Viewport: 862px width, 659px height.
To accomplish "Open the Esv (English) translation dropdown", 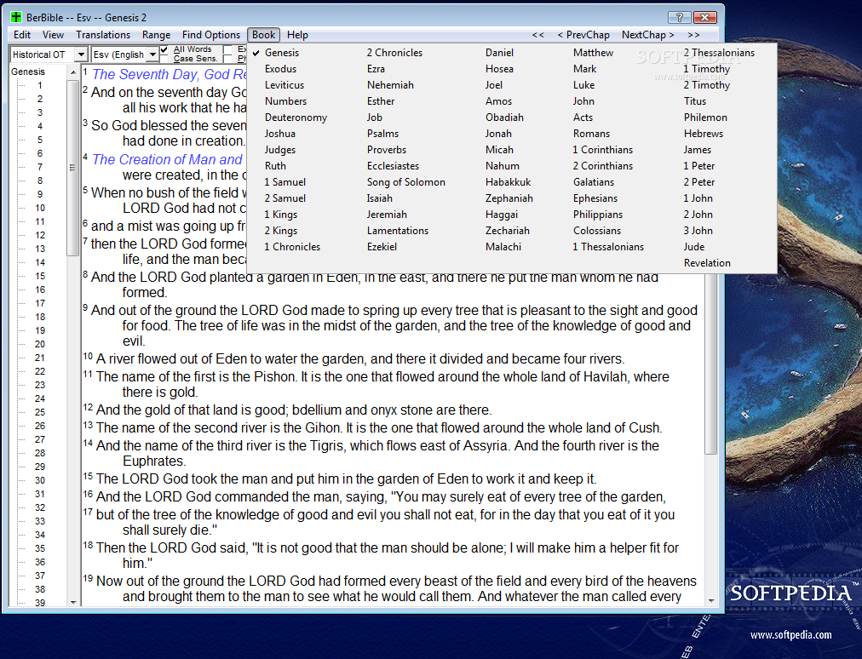I will pyautogui.click(x=152, y=54).
